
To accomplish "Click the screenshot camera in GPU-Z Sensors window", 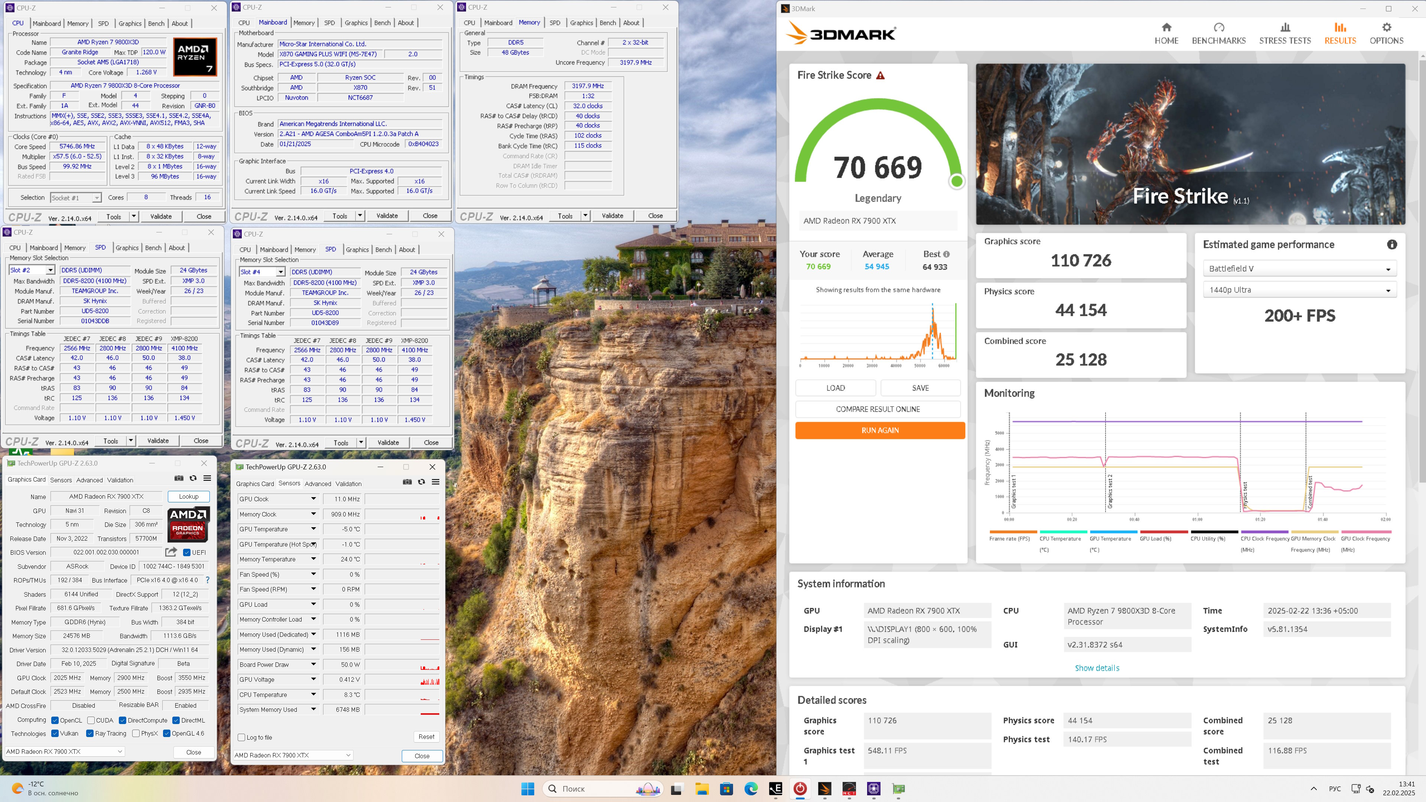I will (x=407, y=482).
